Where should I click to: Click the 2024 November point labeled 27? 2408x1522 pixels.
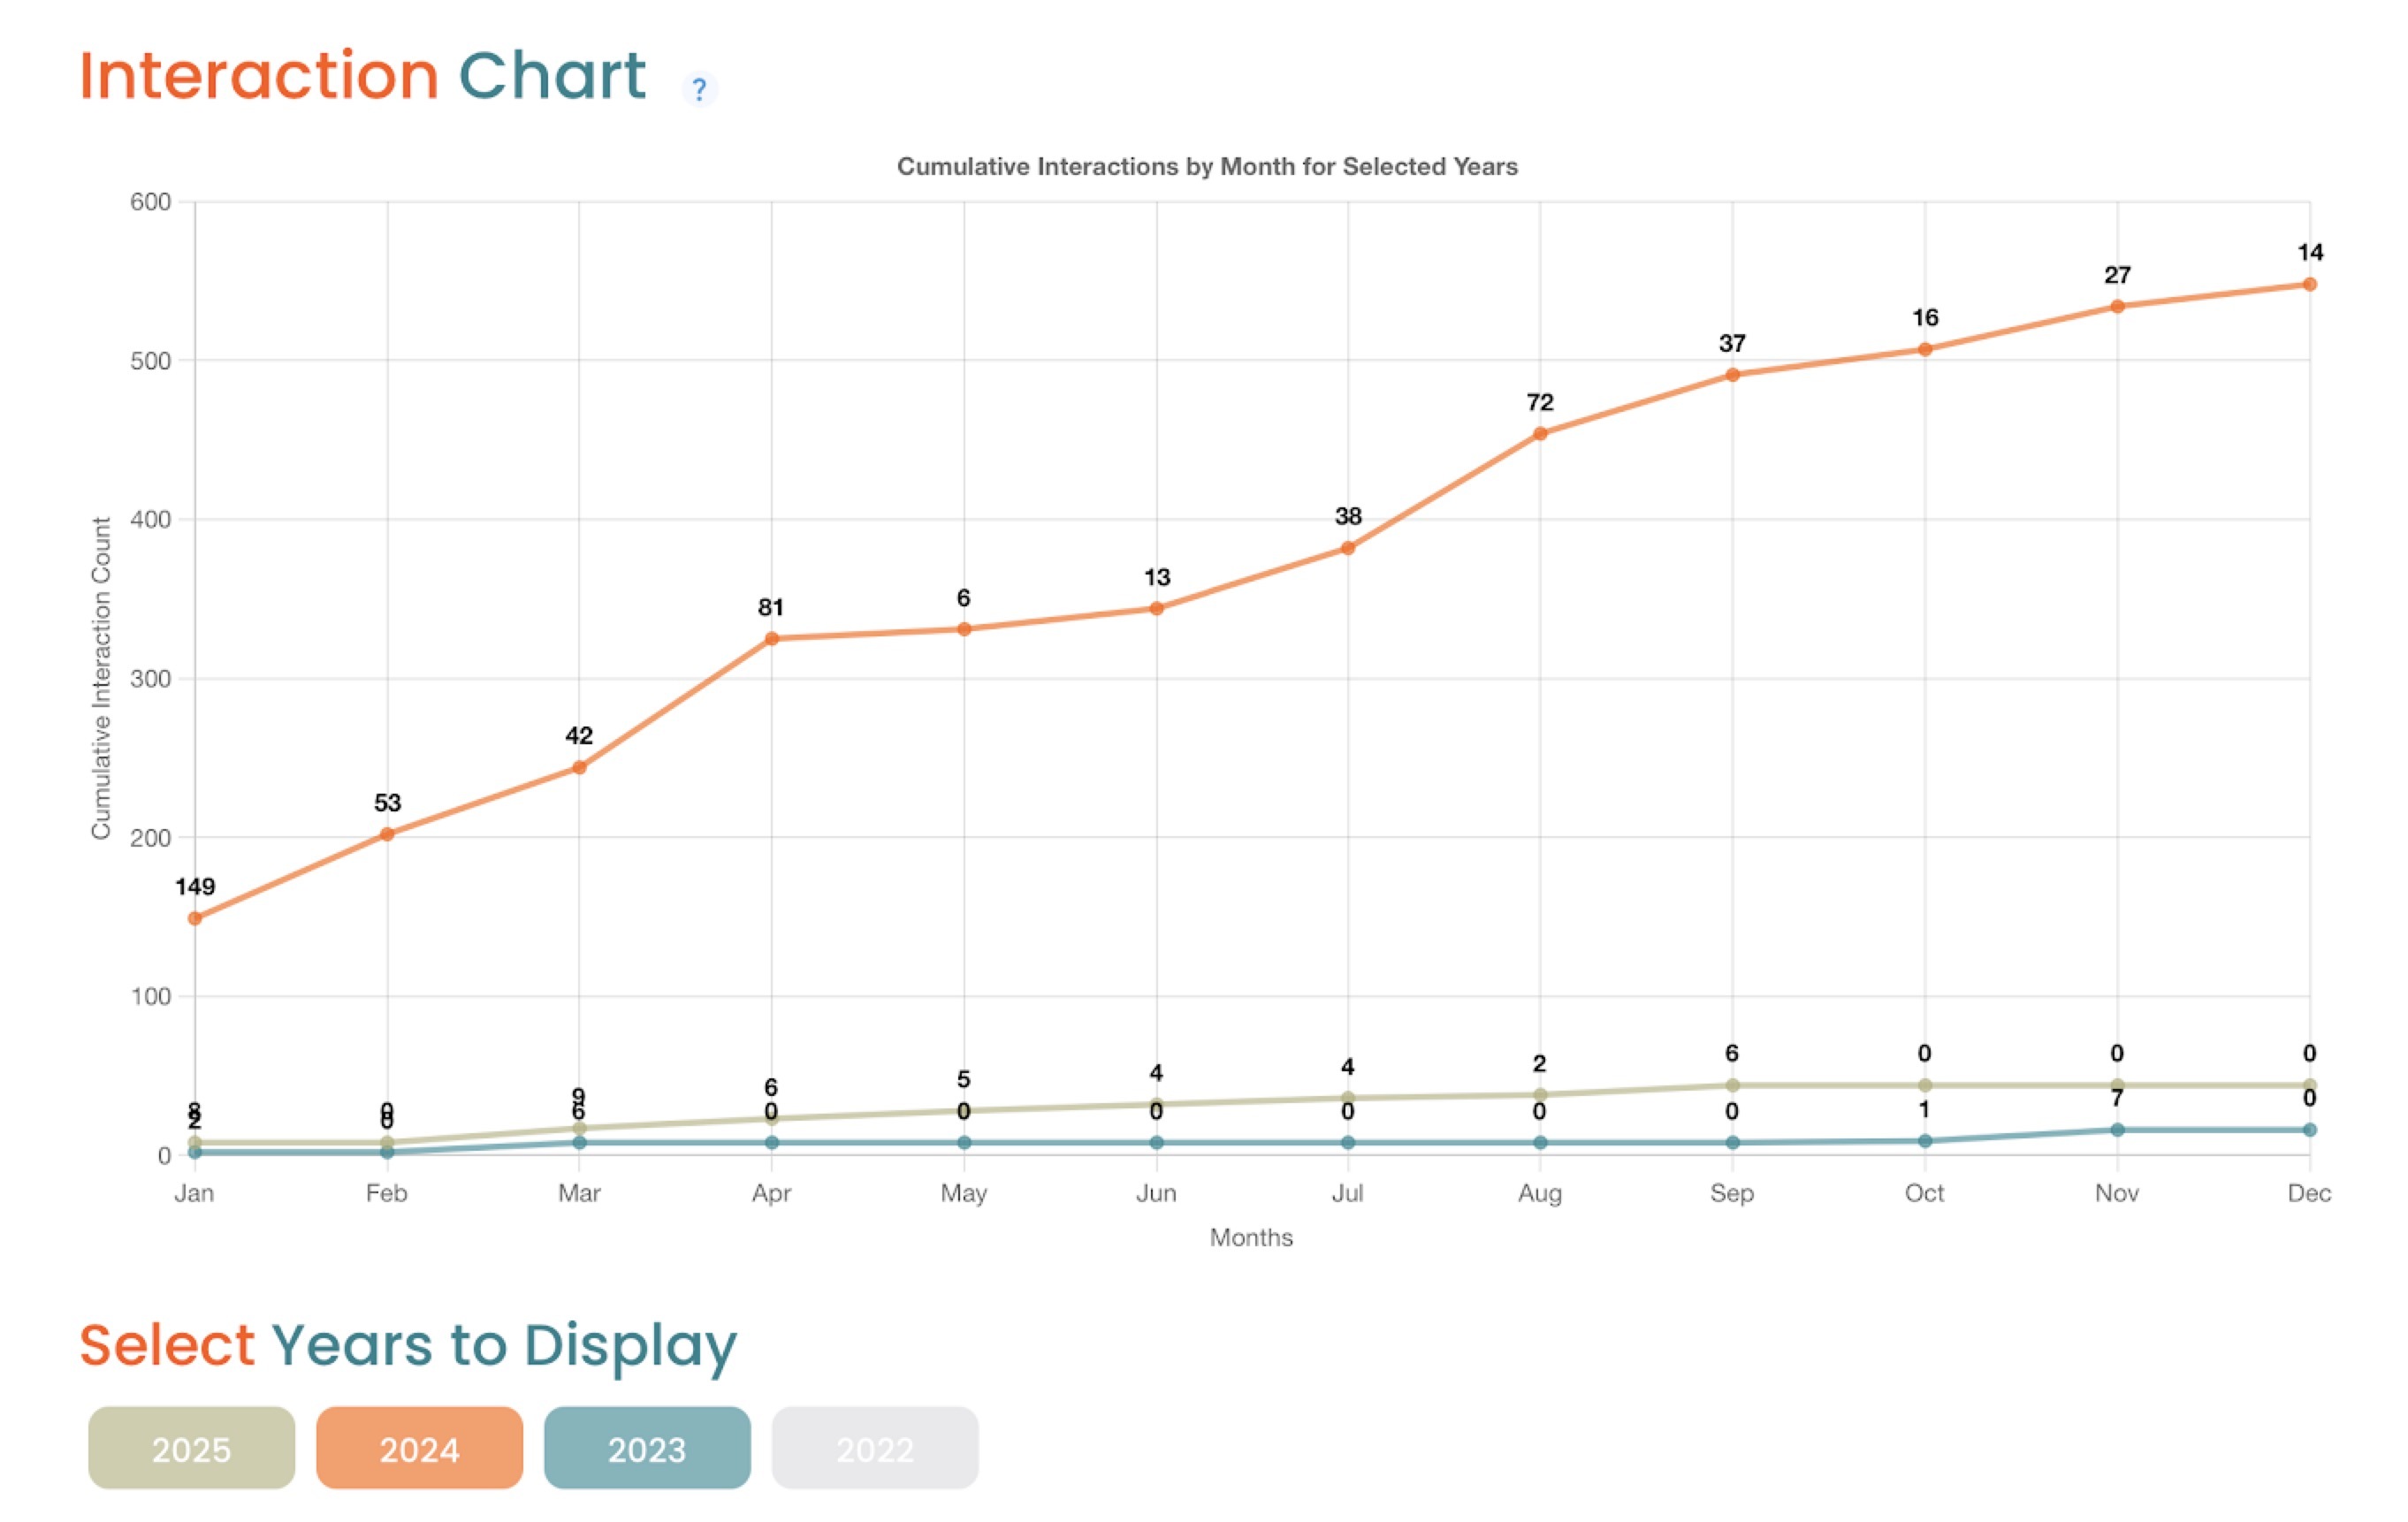click(2117, 307)
